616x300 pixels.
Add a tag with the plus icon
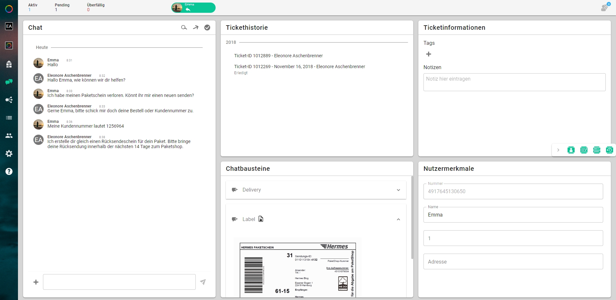pyautogui.click(x=429, y=54)
